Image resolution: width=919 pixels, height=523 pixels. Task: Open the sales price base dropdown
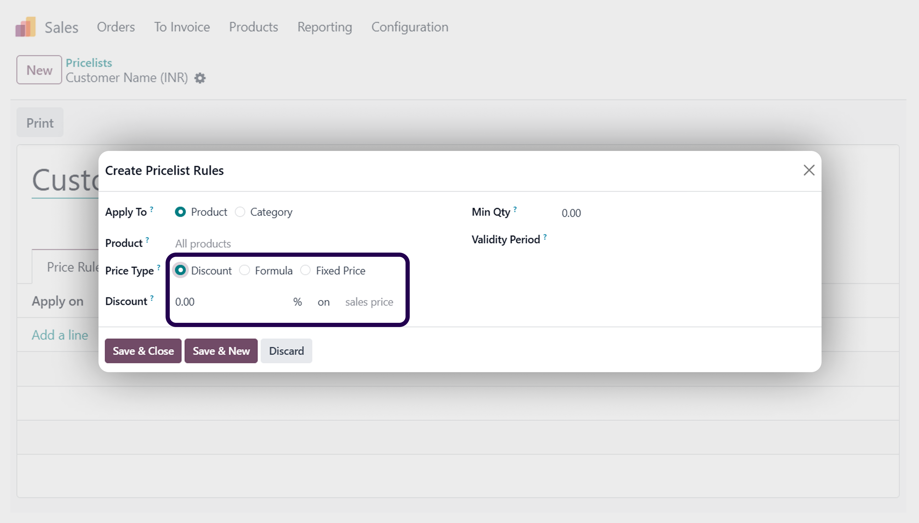click(369, 302)
